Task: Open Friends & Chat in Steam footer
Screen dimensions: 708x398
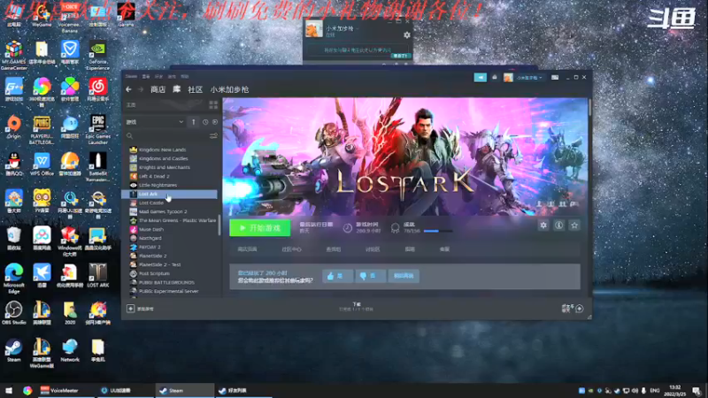Action: 573,309
